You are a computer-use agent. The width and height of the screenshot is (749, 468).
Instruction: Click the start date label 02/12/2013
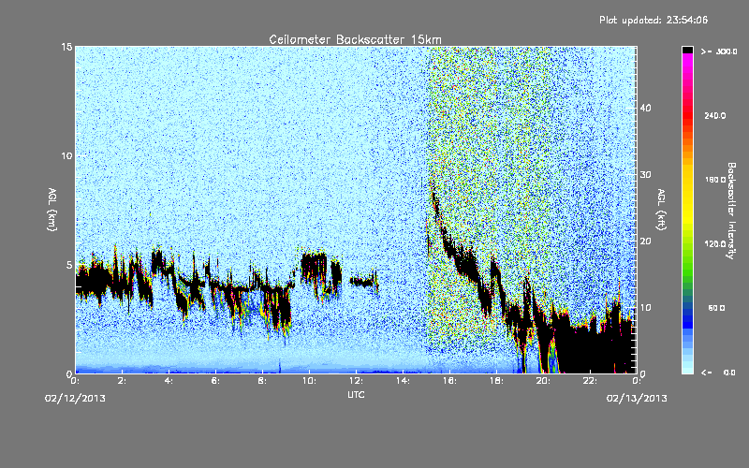tap(75, 399)
